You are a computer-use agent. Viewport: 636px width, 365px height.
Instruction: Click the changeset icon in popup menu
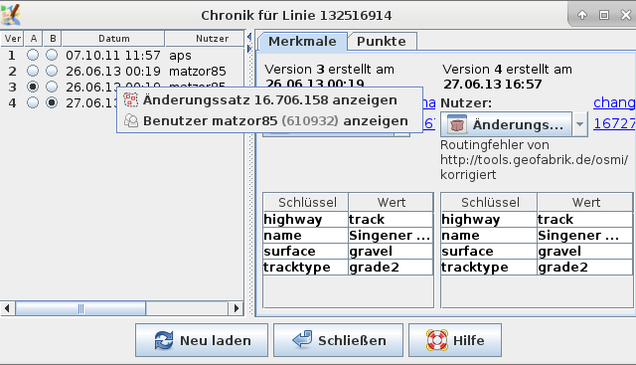(x=131, y=99)
